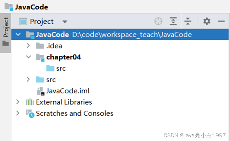Click the JavaCode root module folder icon

click(30, 35)
